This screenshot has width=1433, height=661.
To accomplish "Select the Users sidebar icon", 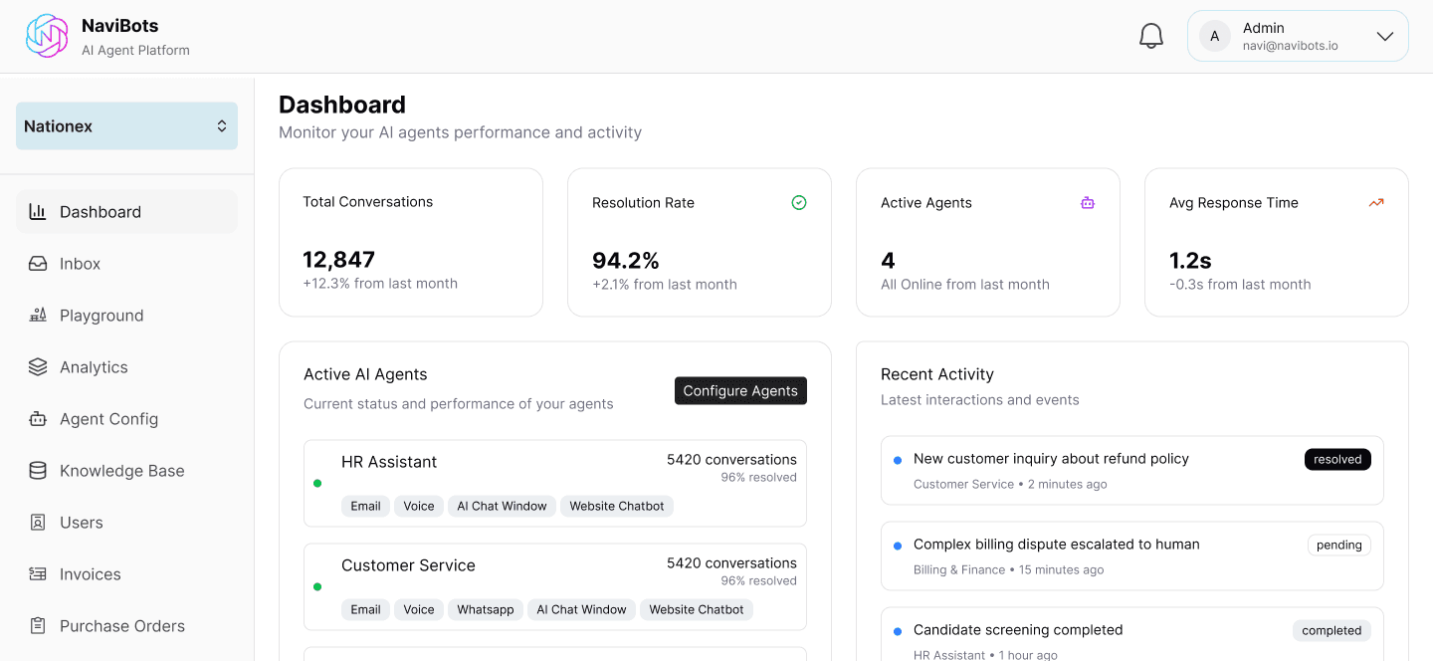I will (x=38, y=522).
